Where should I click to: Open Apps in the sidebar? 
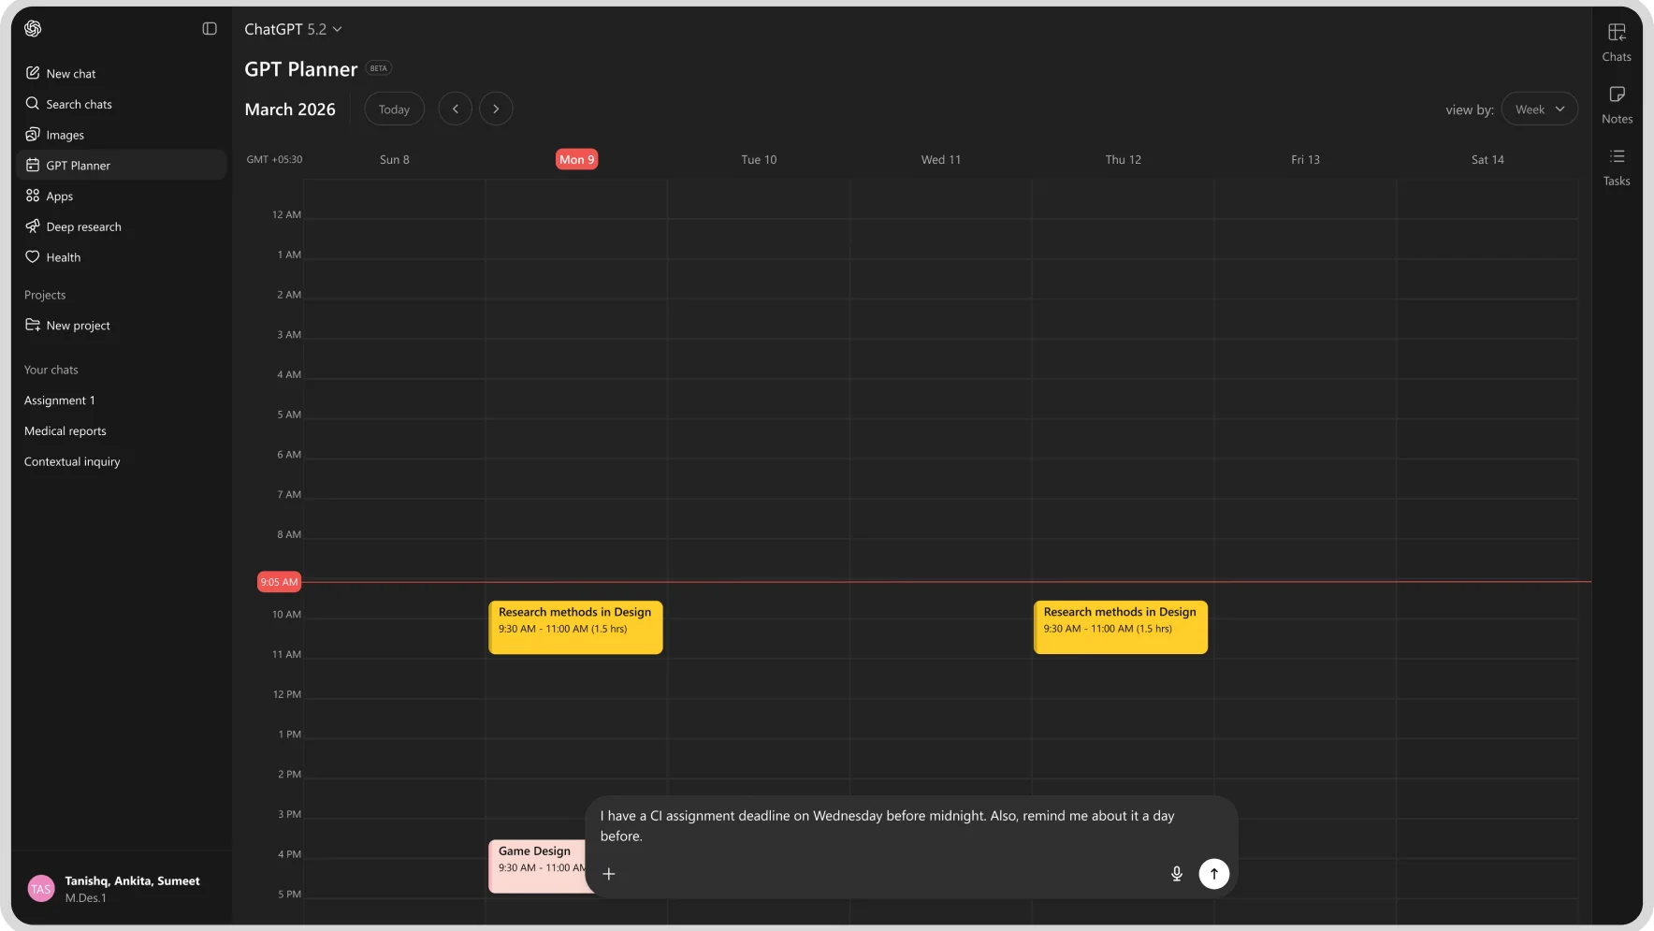coord(122,196)
